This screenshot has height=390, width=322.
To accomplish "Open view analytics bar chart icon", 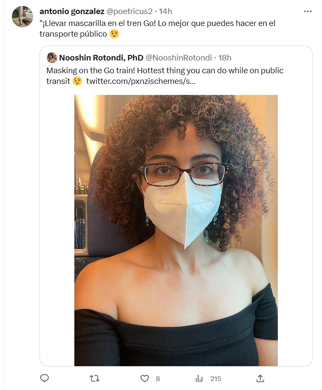I will pos(199,379).
